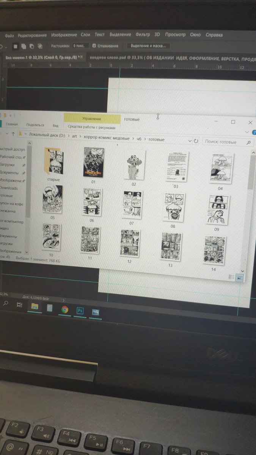Select Рабочий стол in navigation pane

[12, 157]
